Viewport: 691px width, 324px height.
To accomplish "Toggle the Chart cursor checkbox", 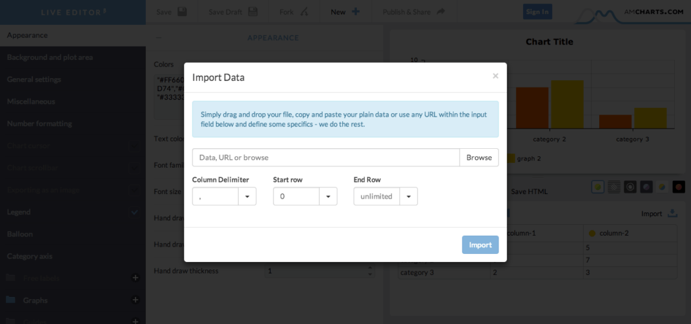I will [x=134, y=146].
